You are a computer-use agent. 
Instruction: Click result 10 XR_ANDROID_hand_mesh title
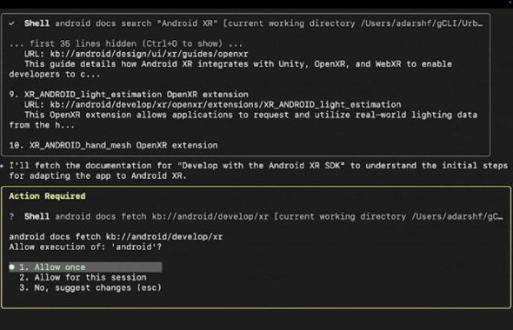(113, 145)
